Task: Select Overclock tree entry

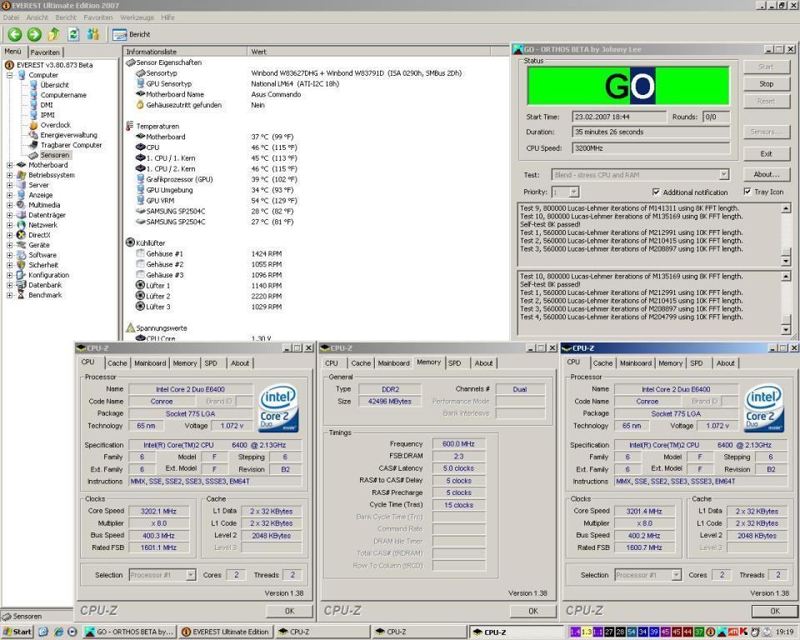Action: point(56,124)
